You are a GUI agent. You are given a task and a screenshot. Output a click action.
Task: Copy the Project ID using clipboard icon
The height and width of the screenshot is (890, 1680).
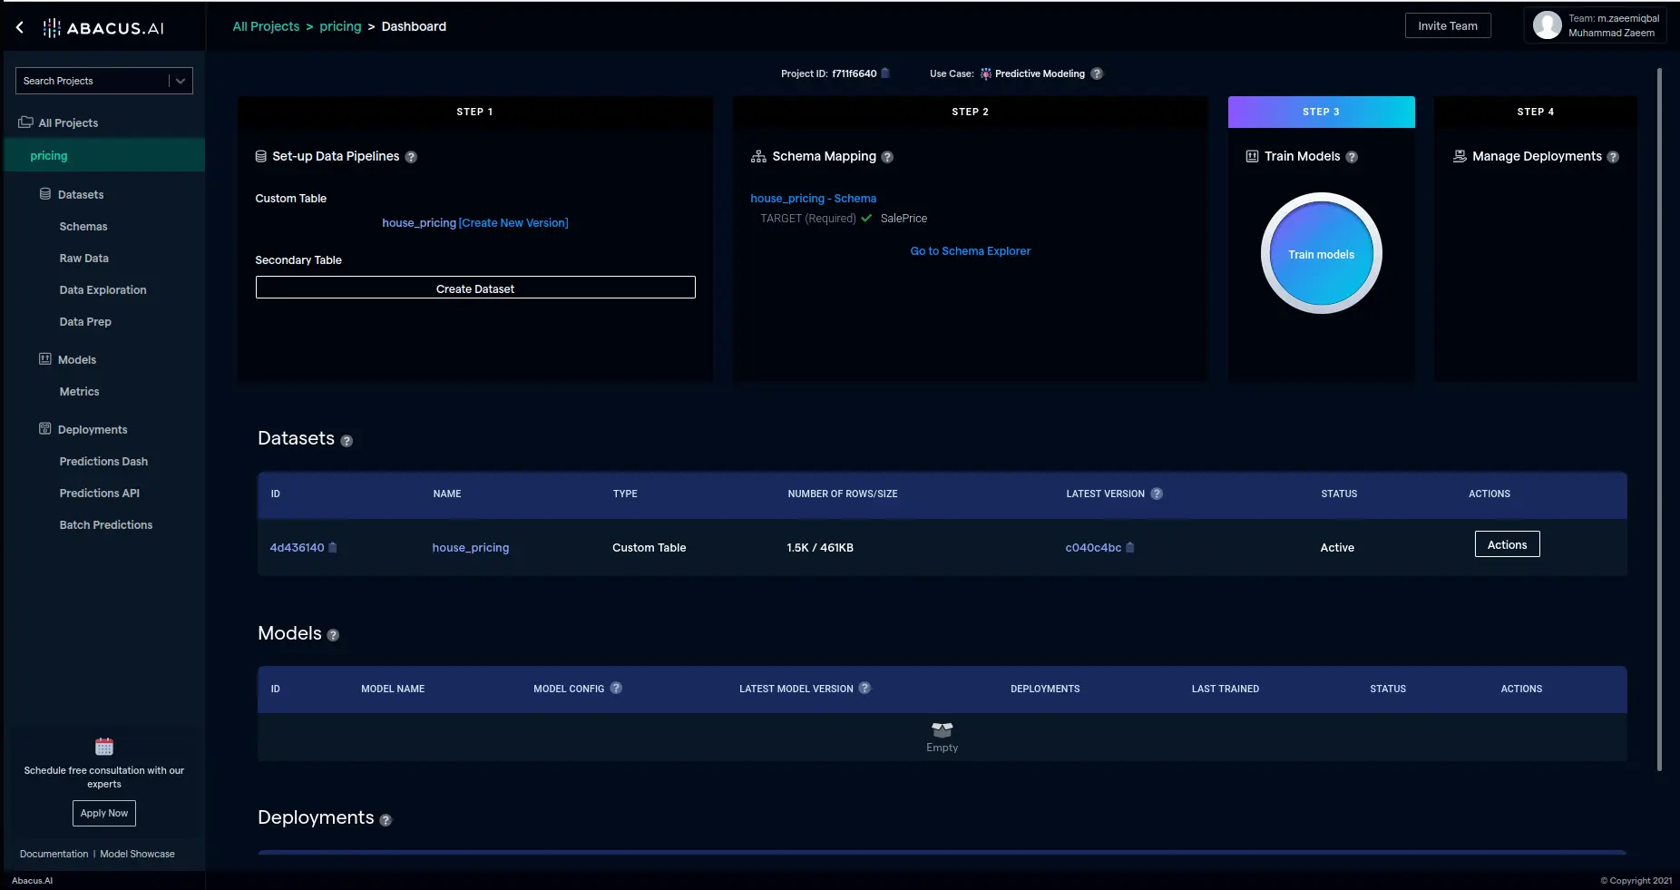tap(885, 73)
